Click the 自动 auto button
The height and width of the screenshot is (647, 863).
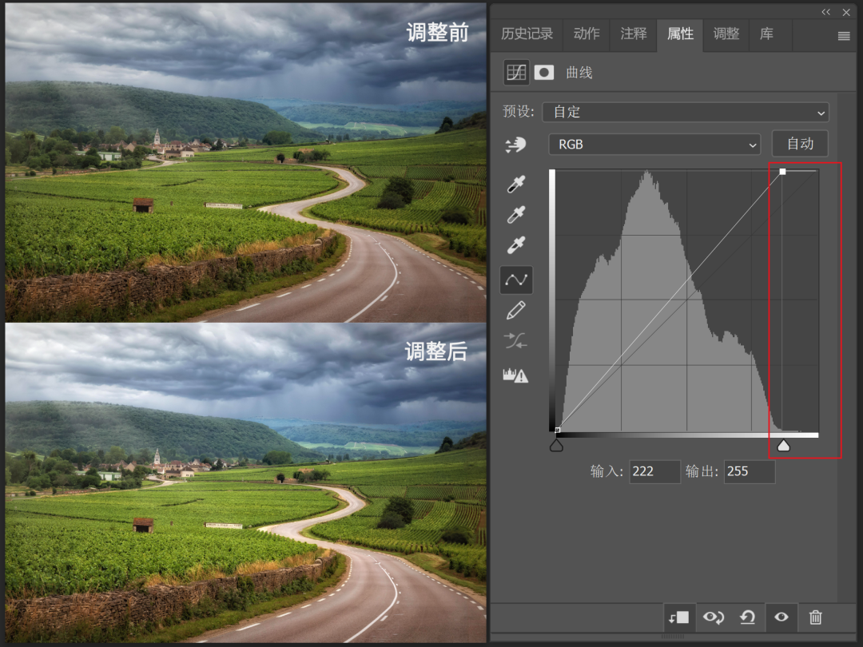[x=800, y=144]
